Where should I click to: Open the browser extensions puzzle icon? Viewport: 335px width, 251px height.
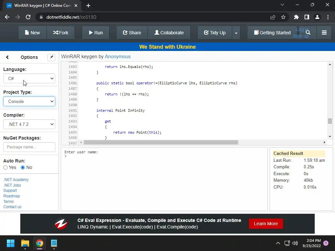tap(296, 17)
